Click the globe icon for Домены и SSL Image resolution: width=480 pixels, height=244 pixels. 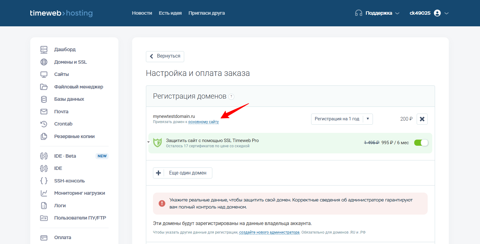[x=44, y=62]
